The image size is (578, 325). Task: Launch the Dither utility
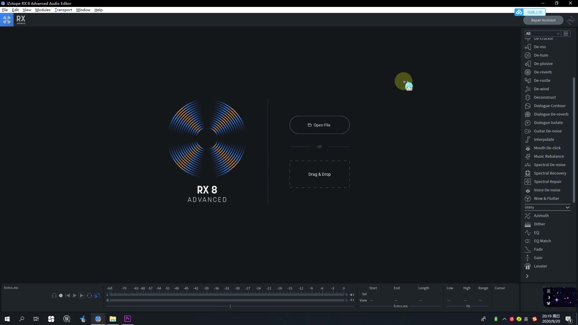[x=539, y=224]
